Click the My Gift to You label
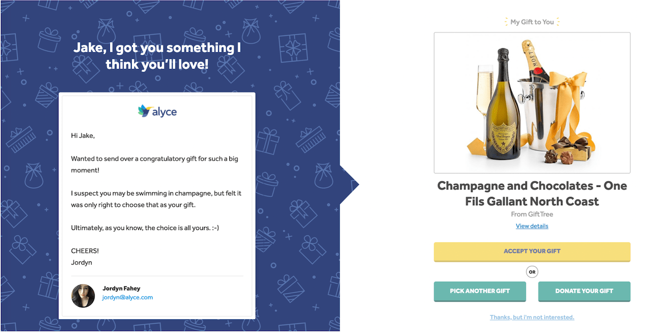Image resolution: width=651 pixels, height=332 pixels. click(x=532, y=22)
